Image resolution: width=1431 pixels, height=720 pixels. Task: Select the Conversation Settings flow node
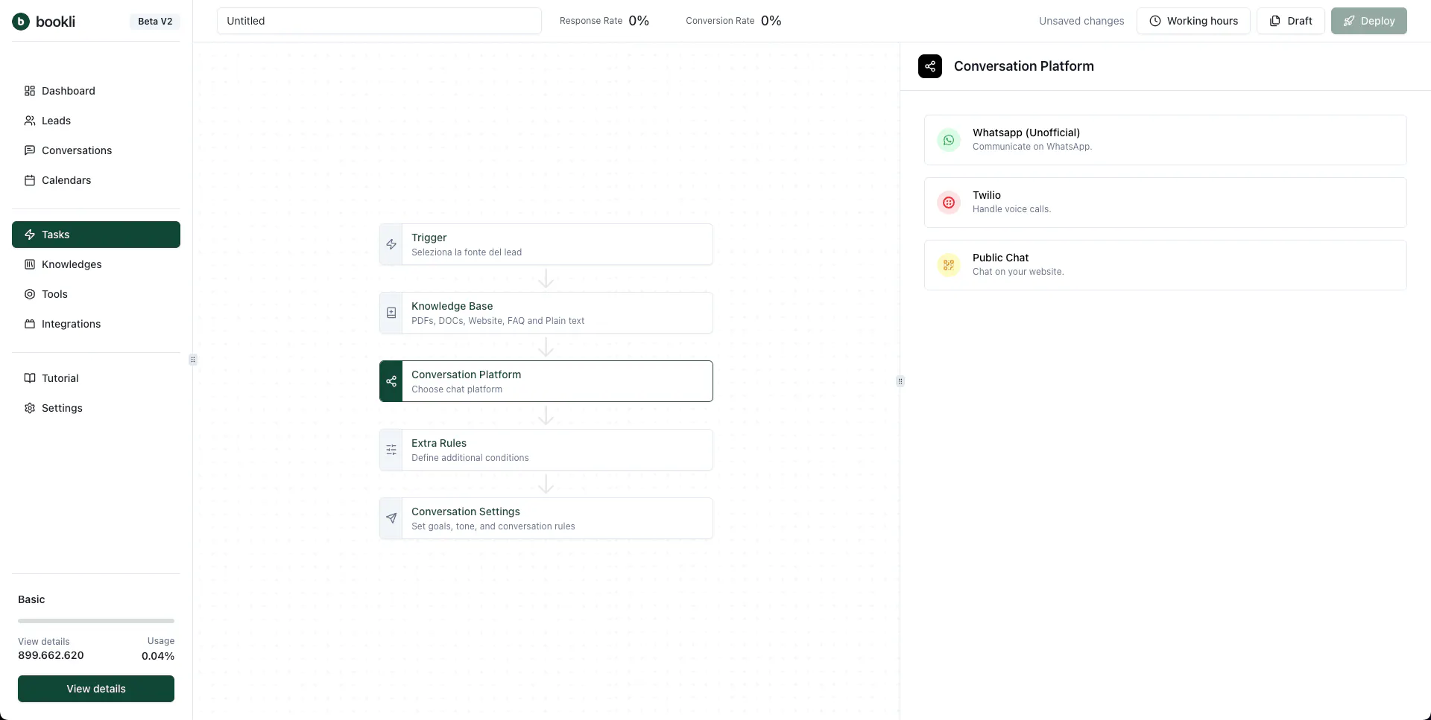[546, 518]
